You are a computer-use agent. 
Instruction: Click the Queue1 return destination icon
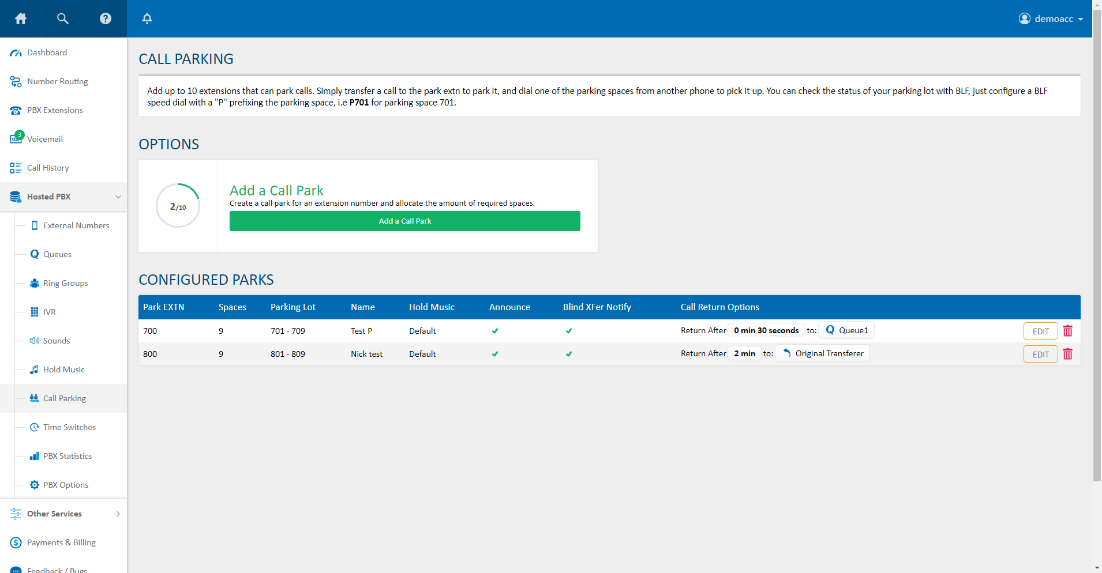click(830, 330)
